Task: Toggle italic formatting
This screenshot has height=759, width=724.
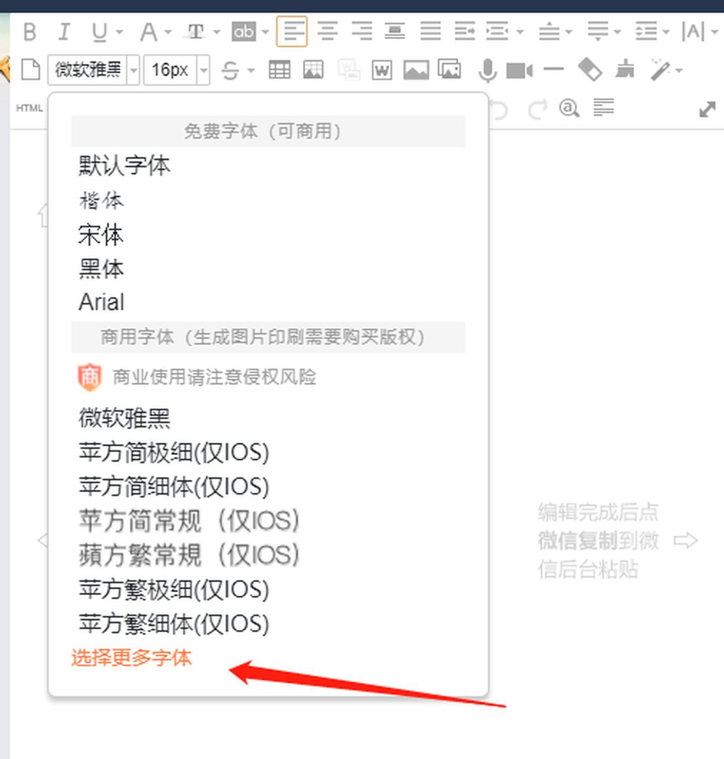Action: pyautogui.click(x=64, y=32)
